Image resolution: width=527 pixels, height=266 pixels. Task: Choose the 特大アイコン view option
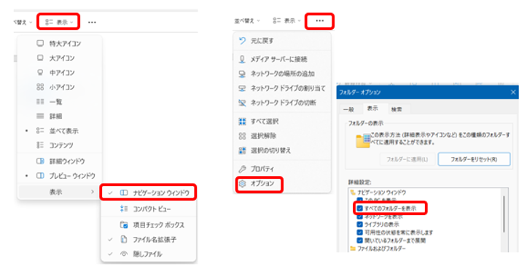click(x=60, y=44)
